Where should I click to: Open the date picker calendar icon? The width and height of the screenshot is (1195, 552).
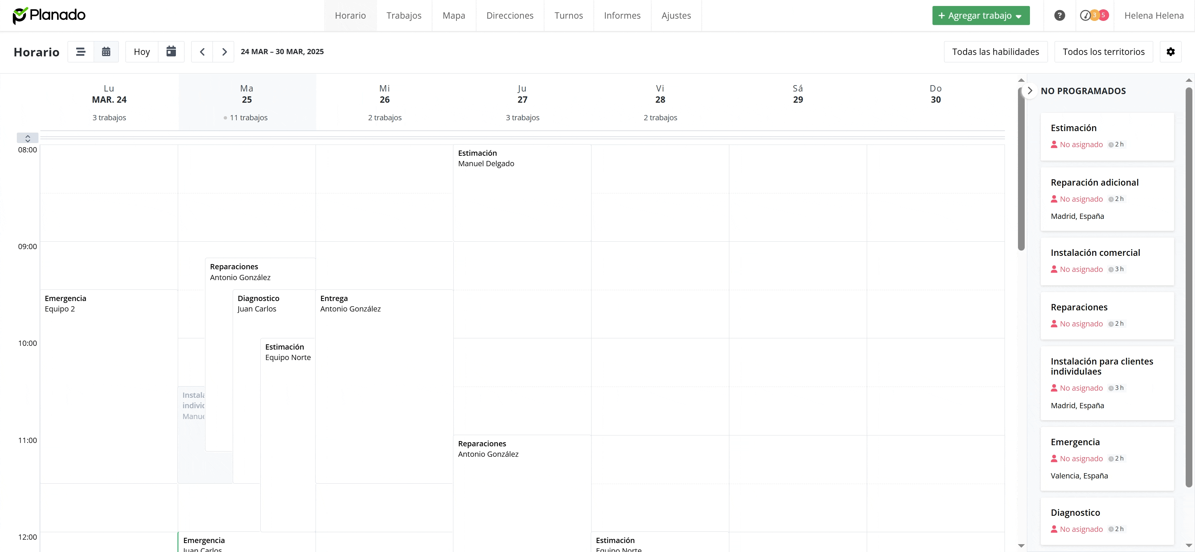click(x=171, y=52)
